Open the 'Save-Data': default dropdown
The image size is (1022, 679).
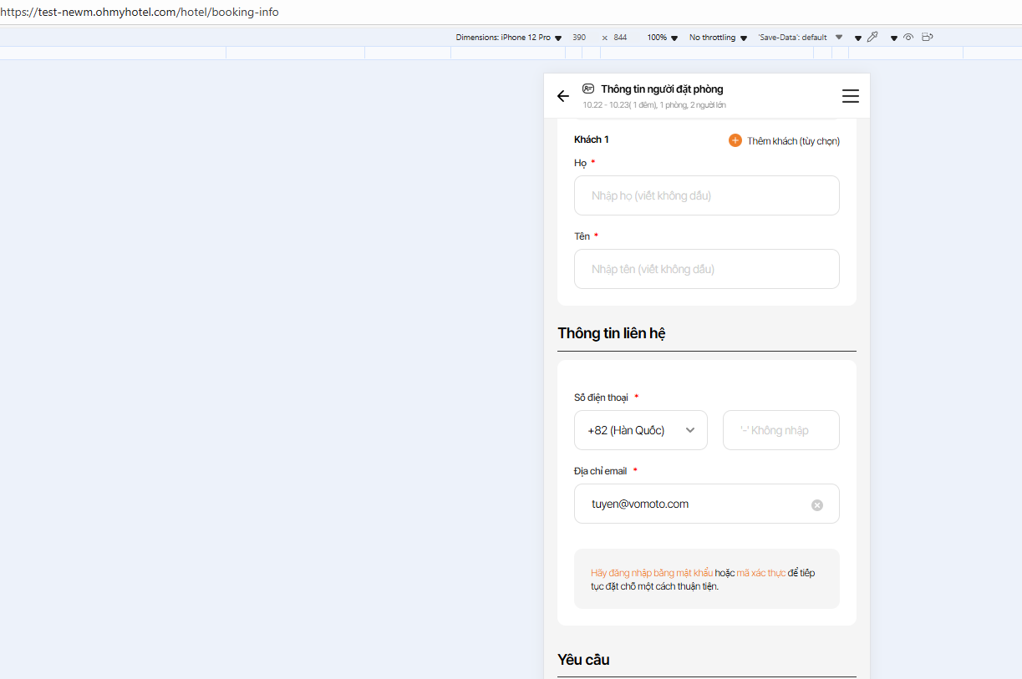[x=800, y=38]
